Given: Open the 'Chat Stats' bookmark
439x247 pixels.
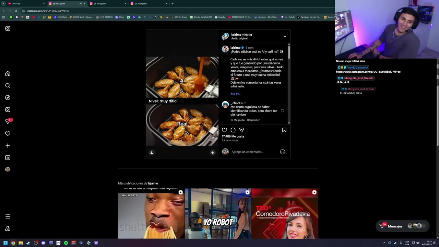Looking at the screenshot, I should coord(60,17).
